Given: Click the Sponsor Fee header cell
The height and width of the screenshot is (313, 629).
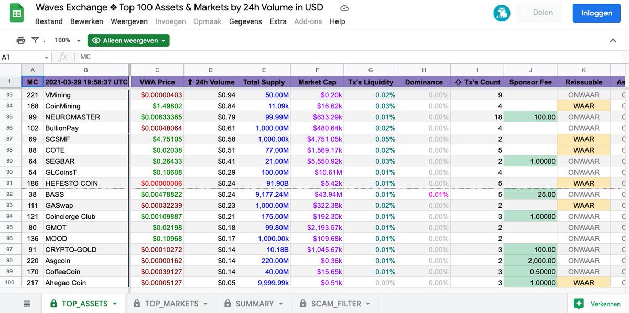Looking at the screenshot, I should (530, 82).
